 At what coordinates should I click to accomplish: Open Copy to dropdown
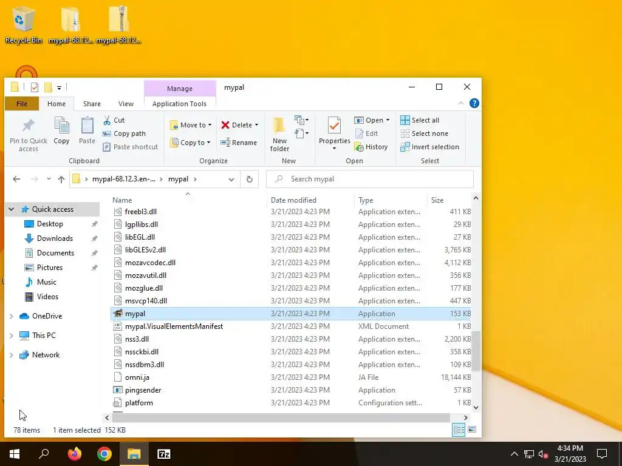(x=190, y=142)
